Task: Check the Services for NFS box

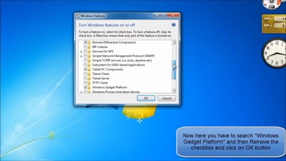Action: click(x=85, y=51)
